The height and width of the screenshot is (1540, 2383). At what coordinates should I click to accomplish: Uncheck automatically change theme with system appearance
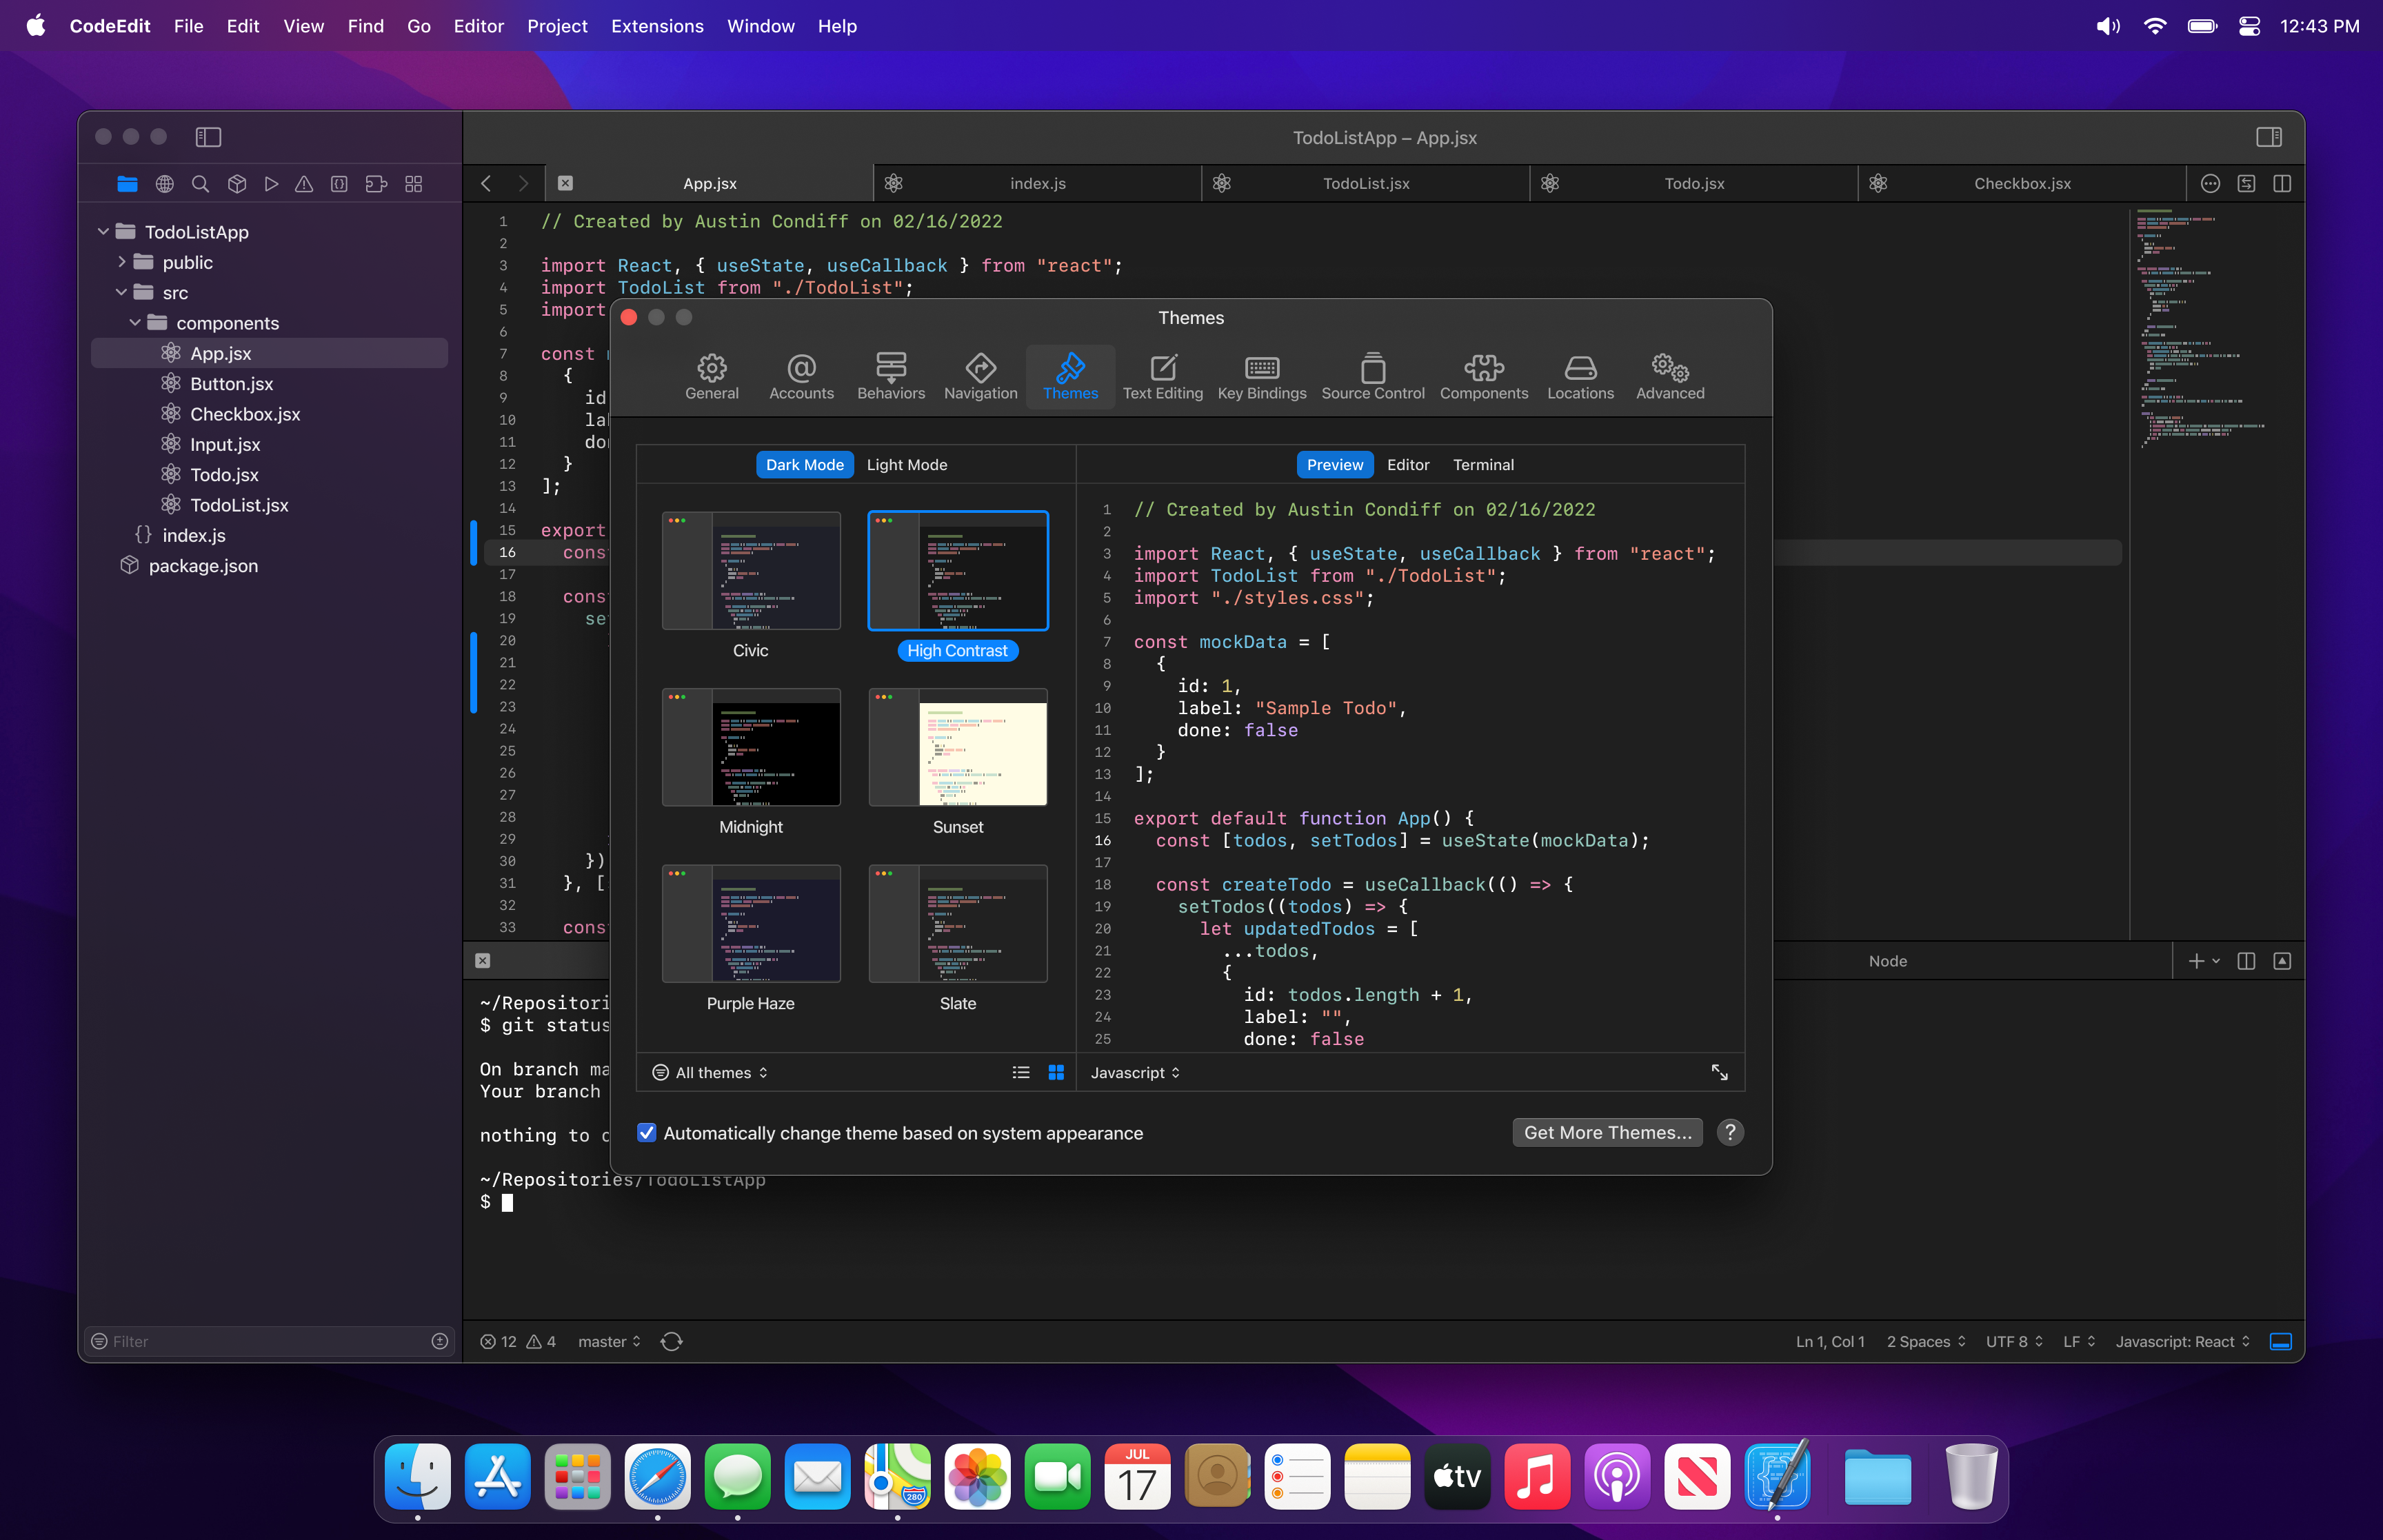(x=647, y=1132)
